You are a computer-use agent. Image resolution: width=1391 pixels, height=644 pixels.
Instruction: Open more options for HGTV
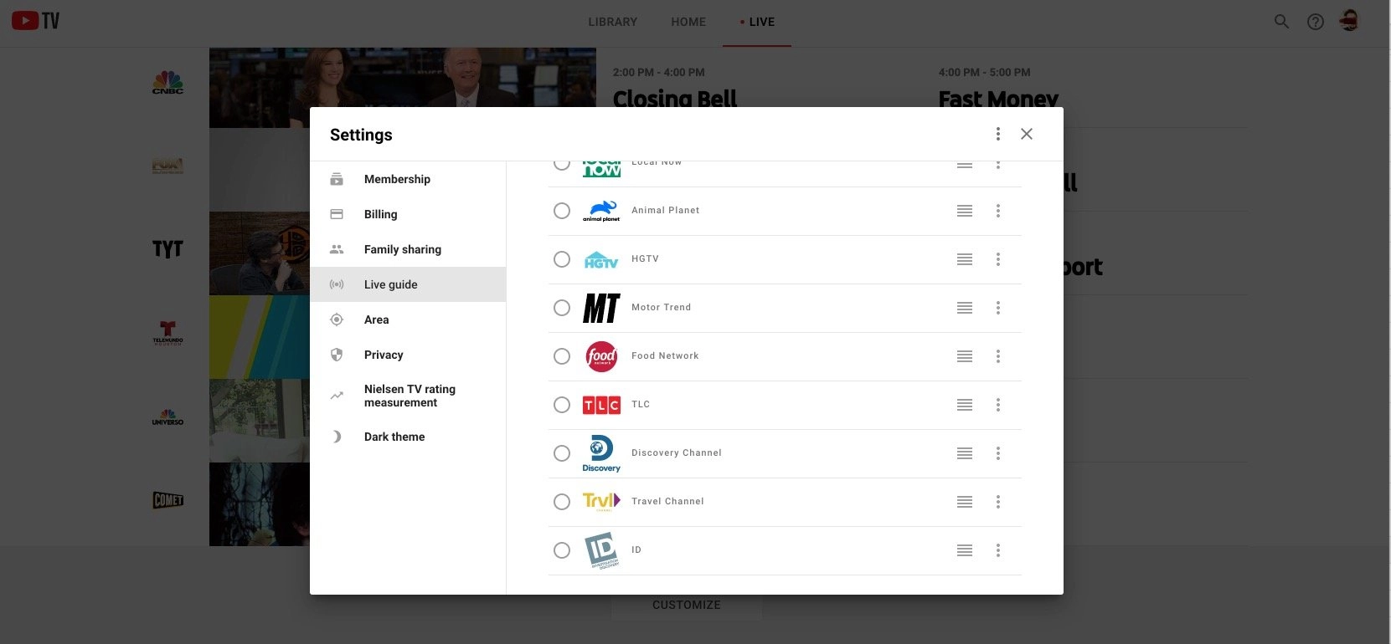pos(997,259)
